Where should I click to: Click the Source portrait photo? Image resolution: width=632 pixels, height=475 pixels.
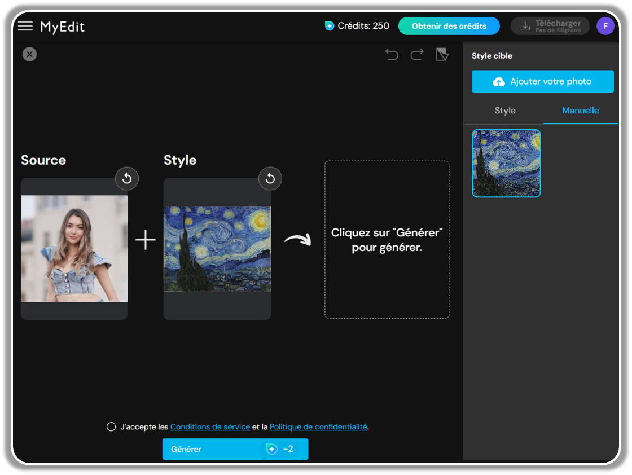tap(74, 249)
